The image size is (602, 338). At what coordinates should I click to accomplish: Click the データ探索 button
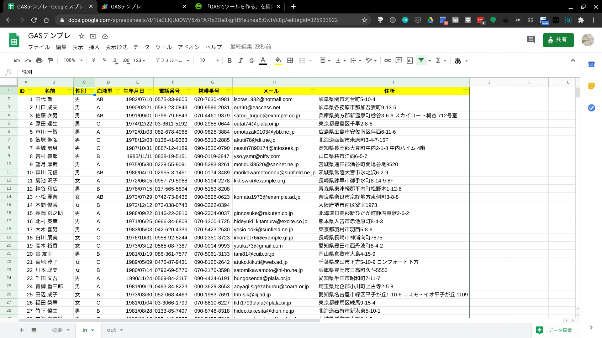(x=554, y=330)
